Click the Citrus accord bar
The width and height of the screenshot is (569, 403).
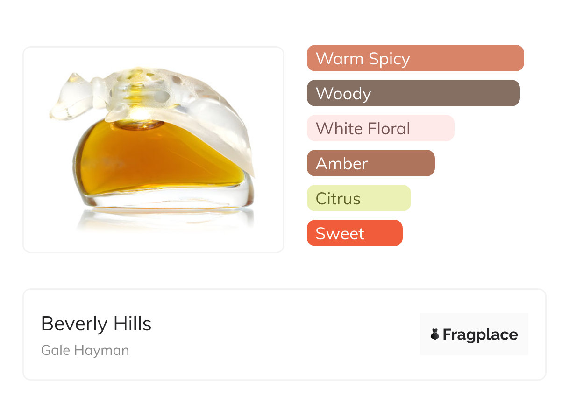coord(358,198)
